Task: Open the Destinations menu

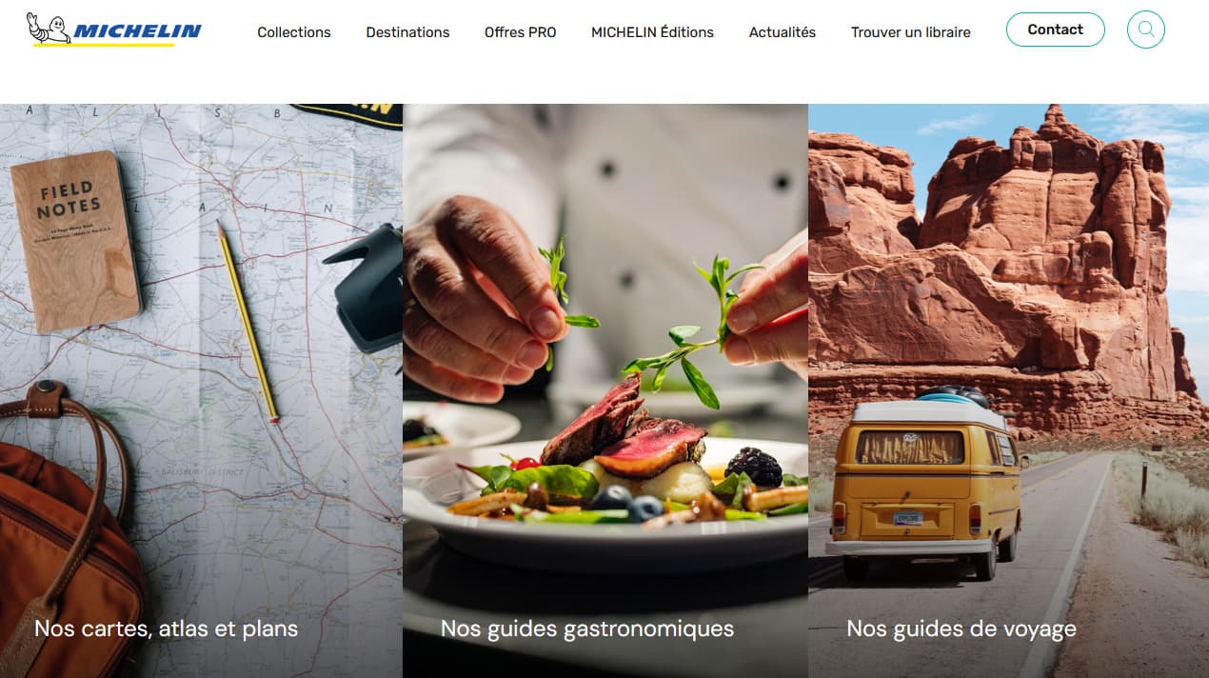Action: 407,32
